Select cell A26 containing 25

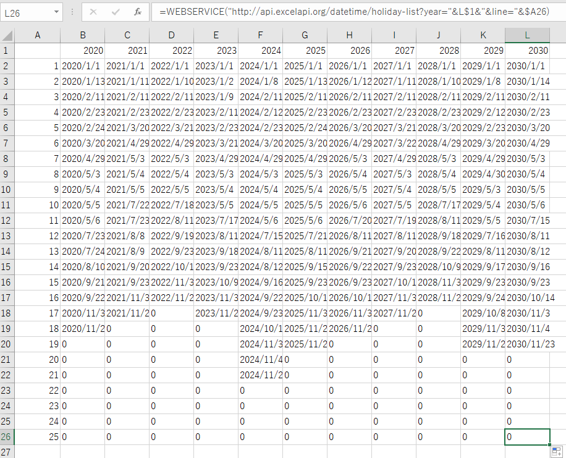tap(38, 437)
